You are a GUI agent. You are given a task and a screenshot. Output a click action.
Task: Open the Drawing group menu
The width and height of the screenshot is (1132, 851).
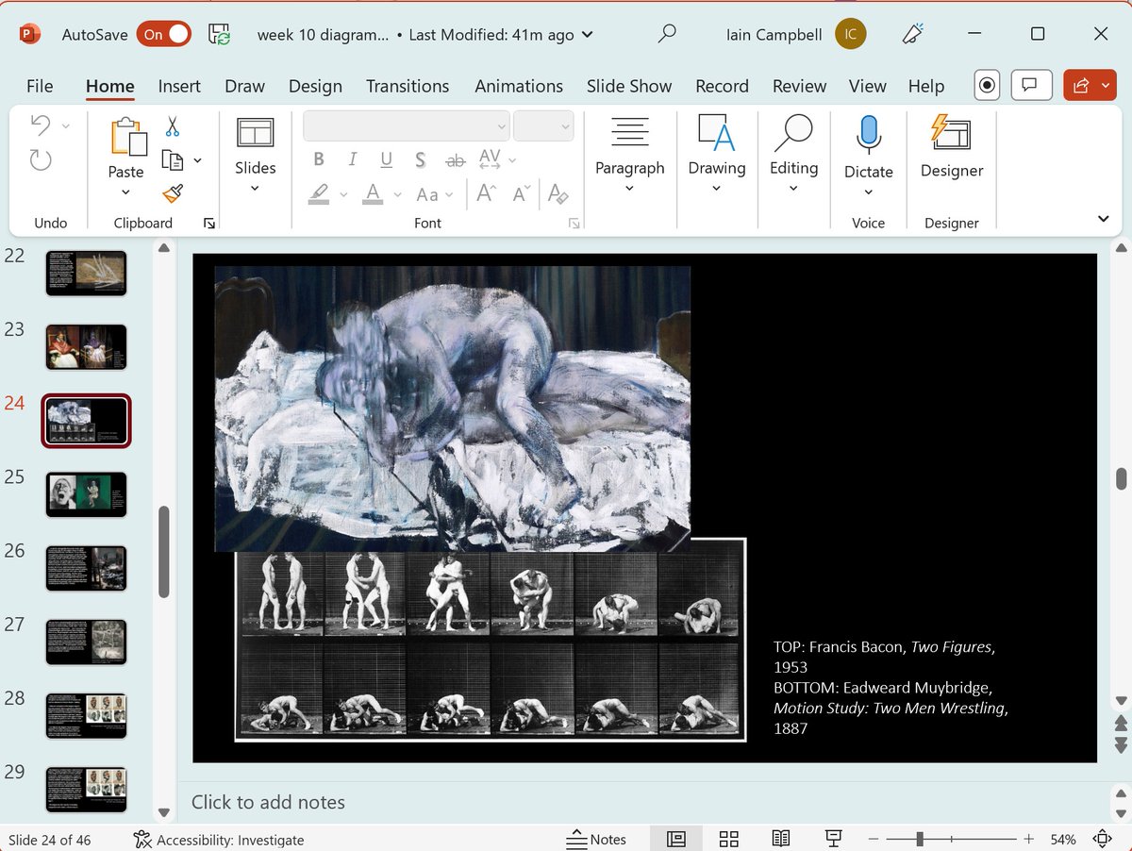coord(717,155)
